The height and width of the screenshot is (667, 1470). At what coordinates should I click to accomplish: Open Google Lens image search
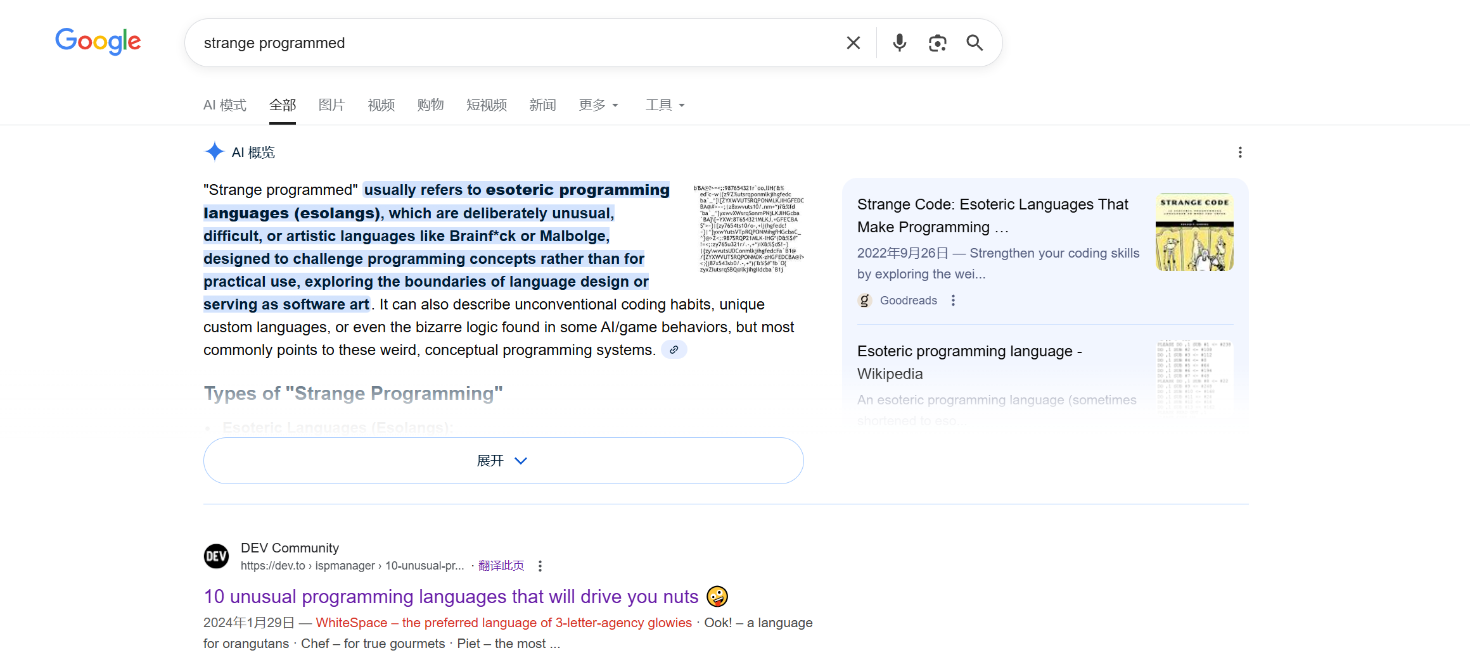point(937,43)
